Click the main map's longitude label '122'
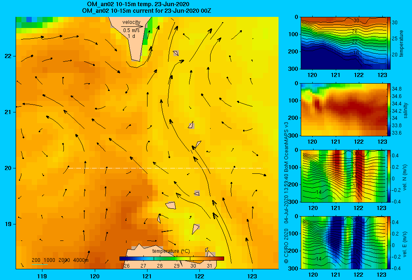This screenshot has width=412, height=280. tap(200, 276)
